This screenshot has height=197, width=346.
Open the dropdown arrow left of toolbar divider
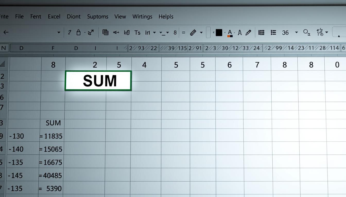point(59,33)
